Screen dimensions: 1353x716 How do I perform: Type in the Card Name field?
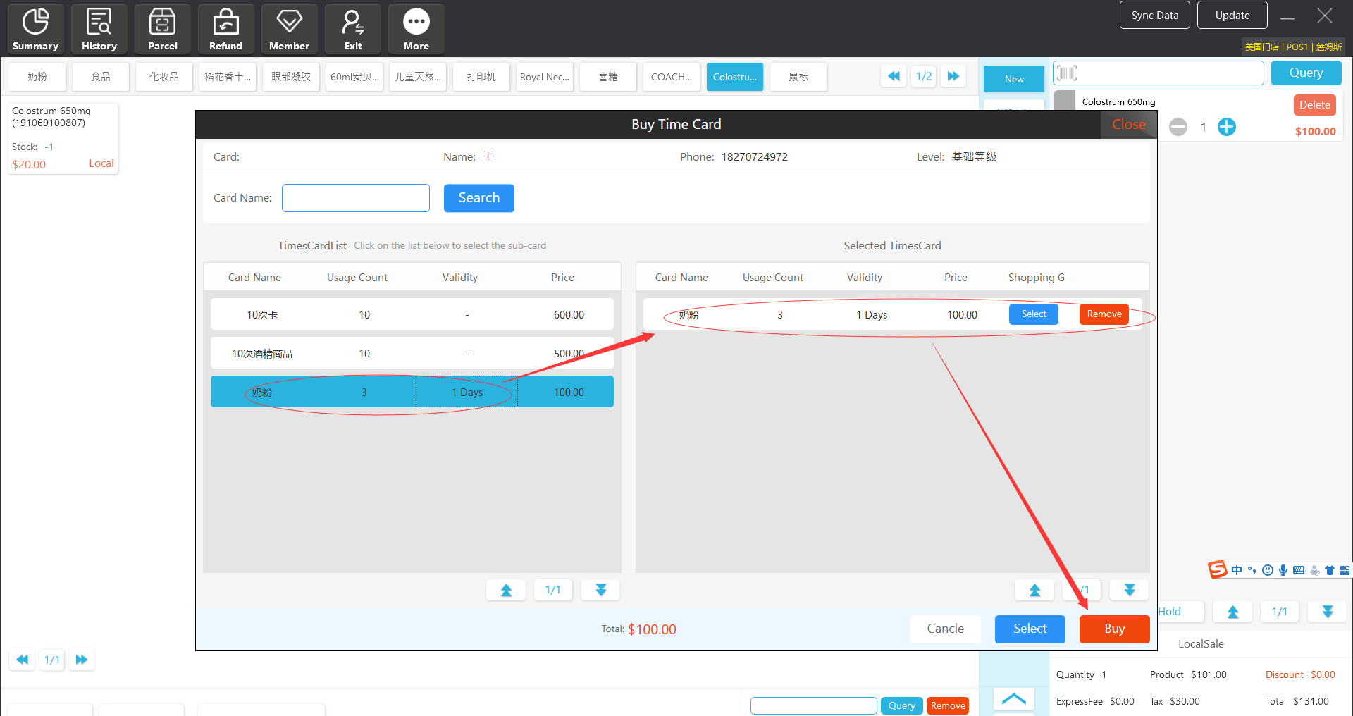click(x=355, y=198)
